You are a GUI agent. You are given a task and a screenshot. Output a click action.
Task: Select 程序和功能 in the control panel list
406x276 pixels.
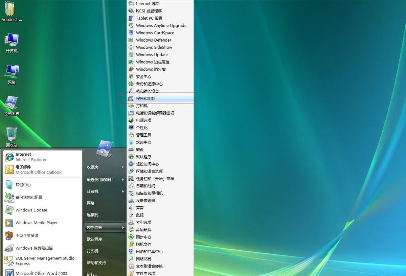pyautogui.click(x=145, y=98)
